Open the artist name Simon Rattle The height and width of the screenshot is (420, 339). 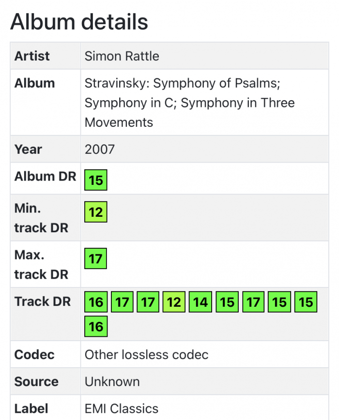(122, 56)
